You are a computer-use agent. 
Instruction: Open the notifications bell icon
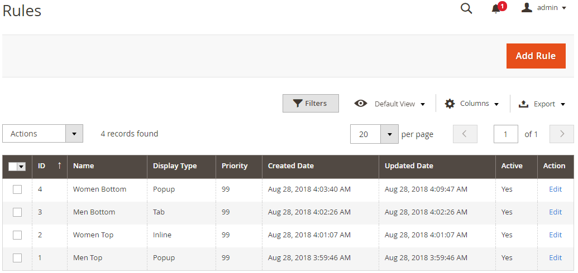[x=496, y=8]
